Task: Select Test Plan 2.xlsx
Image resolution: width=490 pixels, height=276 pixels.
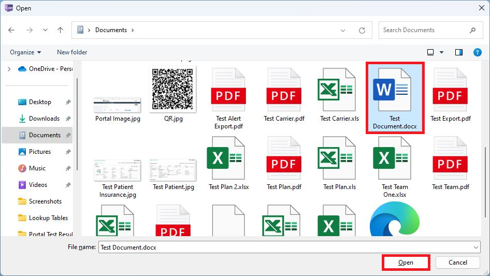Action: tap(228, 163)
